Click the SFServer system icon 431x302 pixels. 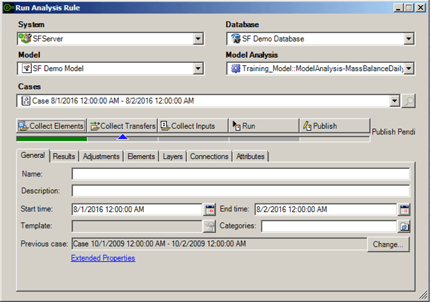coord(25,38)
